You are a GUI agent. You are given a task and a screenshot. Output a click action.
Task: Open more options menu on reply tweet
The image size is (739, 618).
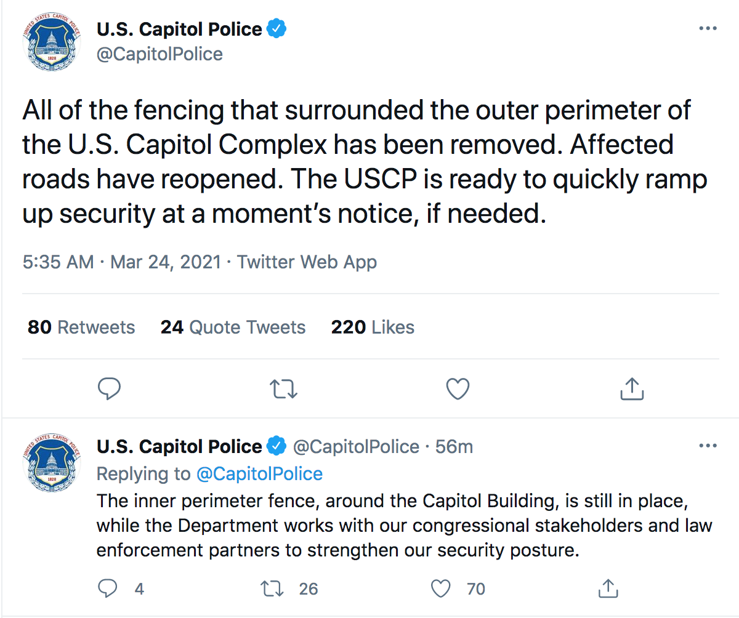(708, 446)
